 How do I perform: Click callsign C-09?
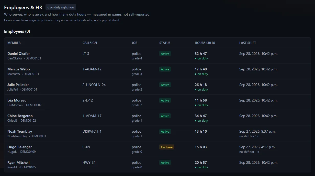(x=86, y=147)
